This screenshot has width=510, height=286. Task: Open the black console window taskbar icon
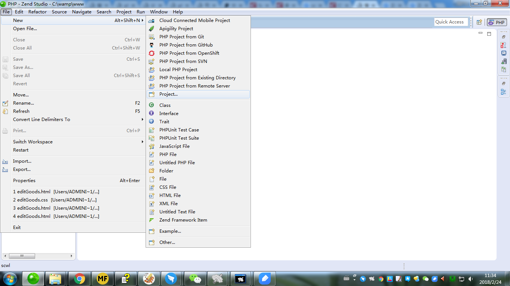tap(241, 279)
